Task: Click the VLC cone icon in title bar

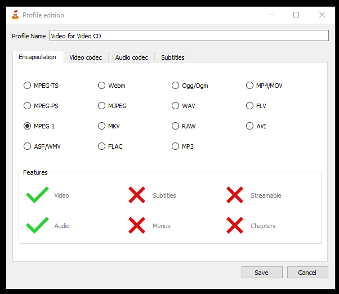Action: (15, 15)
